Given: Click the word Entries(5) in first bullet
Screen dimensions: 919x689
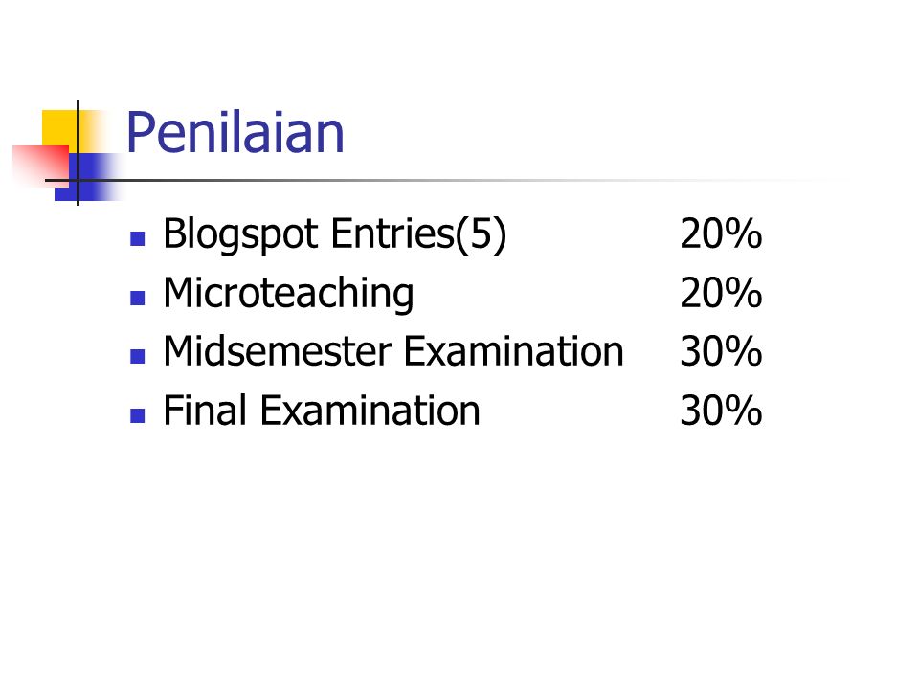Looking at the screenshot, I should point(418,234).
